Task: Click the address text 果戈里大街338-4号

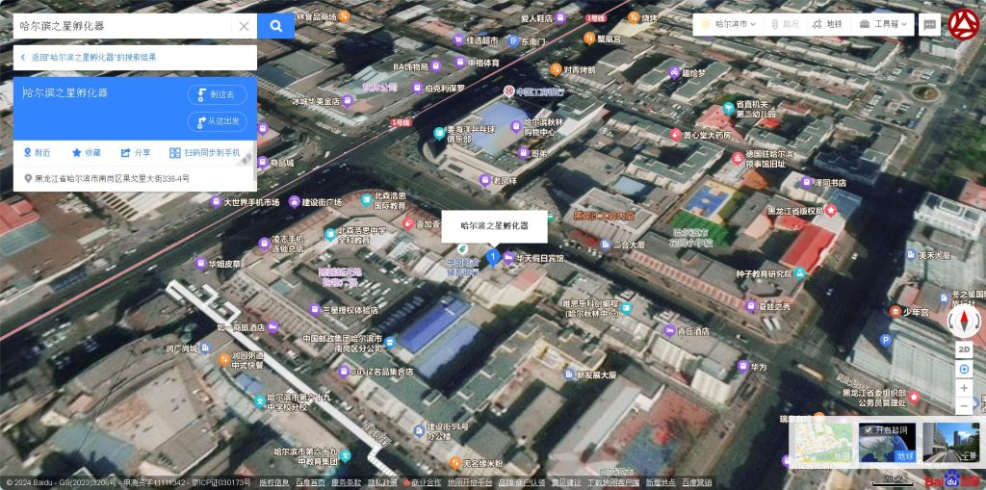Action: pos(156,179)
